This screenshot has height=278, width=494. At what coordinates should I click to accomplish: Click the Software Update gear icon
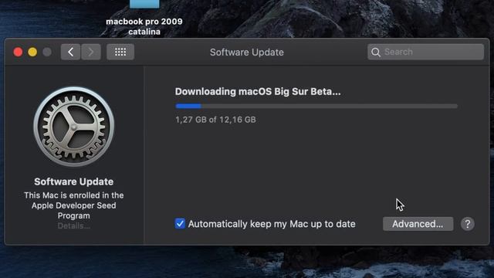(x=74, y=127)
